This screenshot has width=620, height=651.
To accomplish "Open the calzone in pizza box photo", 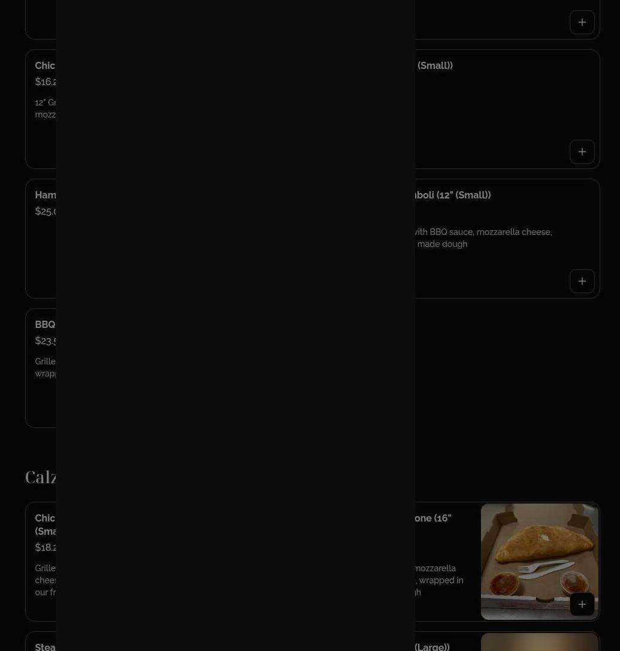I will [x=539, y=561].
